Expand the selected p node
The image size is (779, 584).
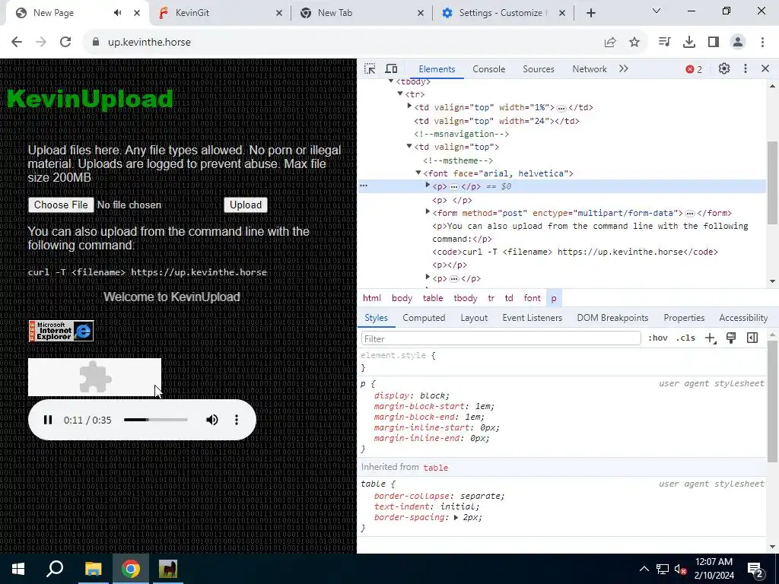(428, 186)
